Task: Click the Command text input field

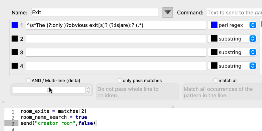Action: (234, 12)
